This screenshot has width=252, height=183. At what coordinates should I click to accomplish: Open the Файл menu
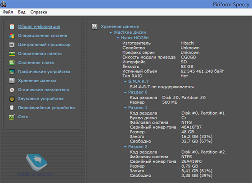point(8,12)
